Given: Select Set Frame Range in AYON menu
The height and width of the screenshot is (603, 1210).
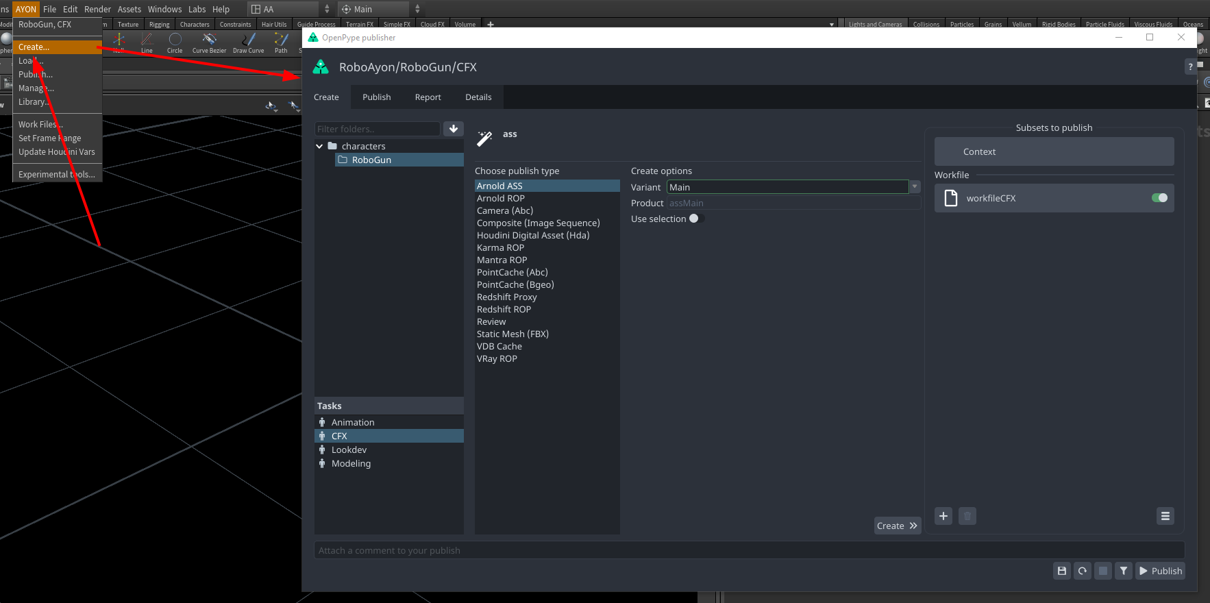Looking at the screenshot, I should point(58,138).
